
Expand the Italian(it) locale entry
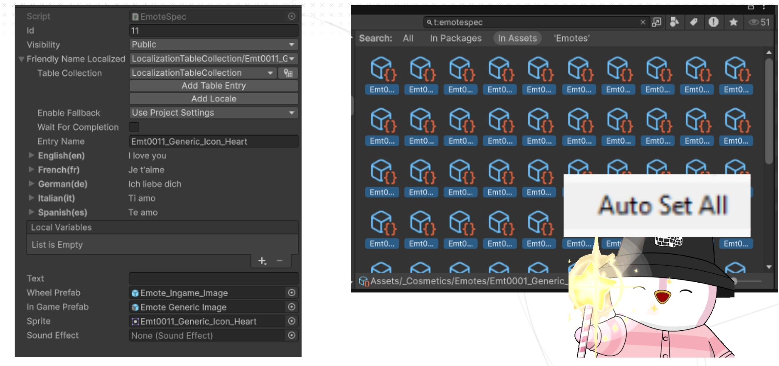click(31, 198)
